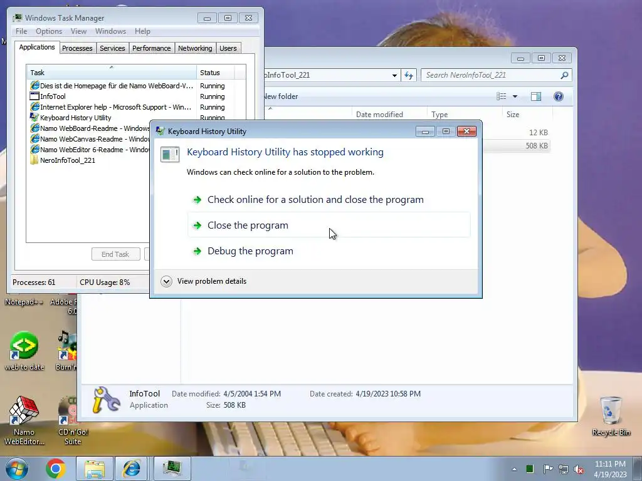Sort by Size column in Explorer
This screenshot has width=642, height=481.
(x=527, y=115)
